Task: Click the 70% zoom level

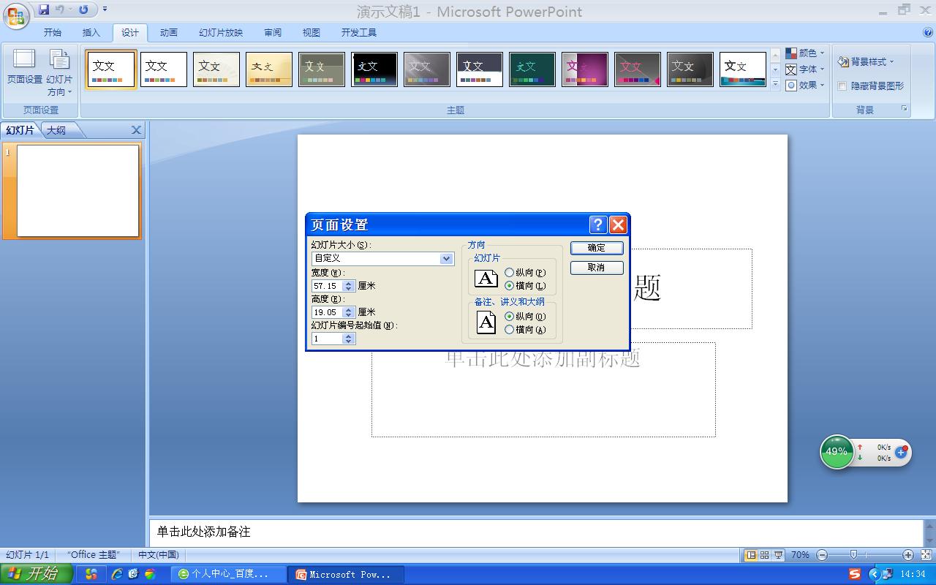Action: (800, 555)
